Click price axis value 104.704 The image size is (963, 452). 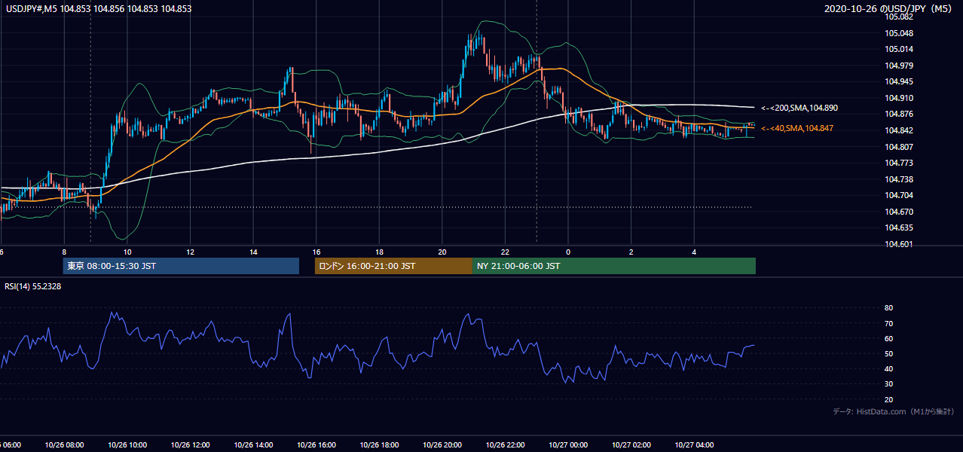click(899, 195)
